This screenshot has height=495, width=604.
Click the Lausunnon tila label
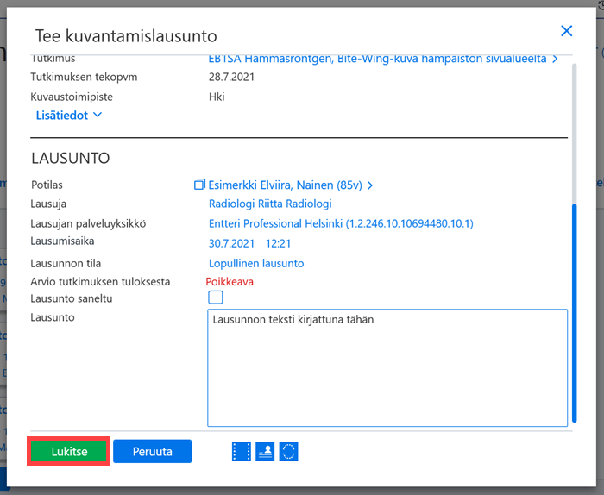point(66,263)
